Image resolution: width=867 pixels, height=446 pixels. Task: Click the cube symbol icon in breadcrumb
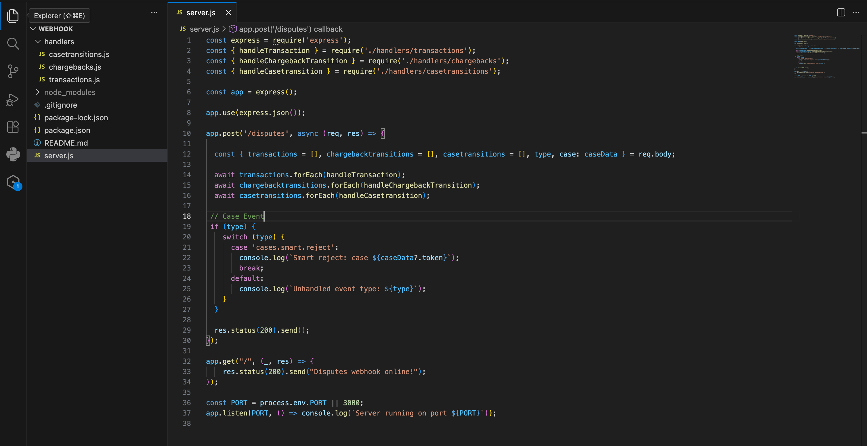pos(232,29)
